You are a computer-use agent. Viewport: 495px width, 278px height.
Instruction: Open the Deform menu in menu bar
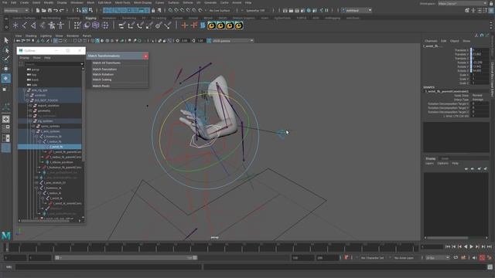tap(188, 2)
